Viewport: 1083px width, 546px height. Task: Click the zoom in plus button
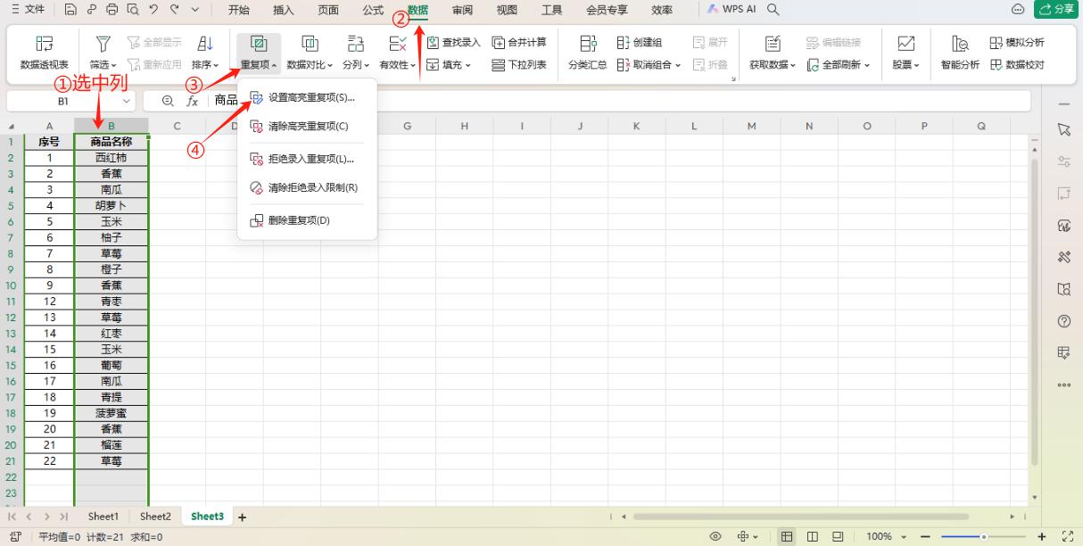[x=1042, y=536]
